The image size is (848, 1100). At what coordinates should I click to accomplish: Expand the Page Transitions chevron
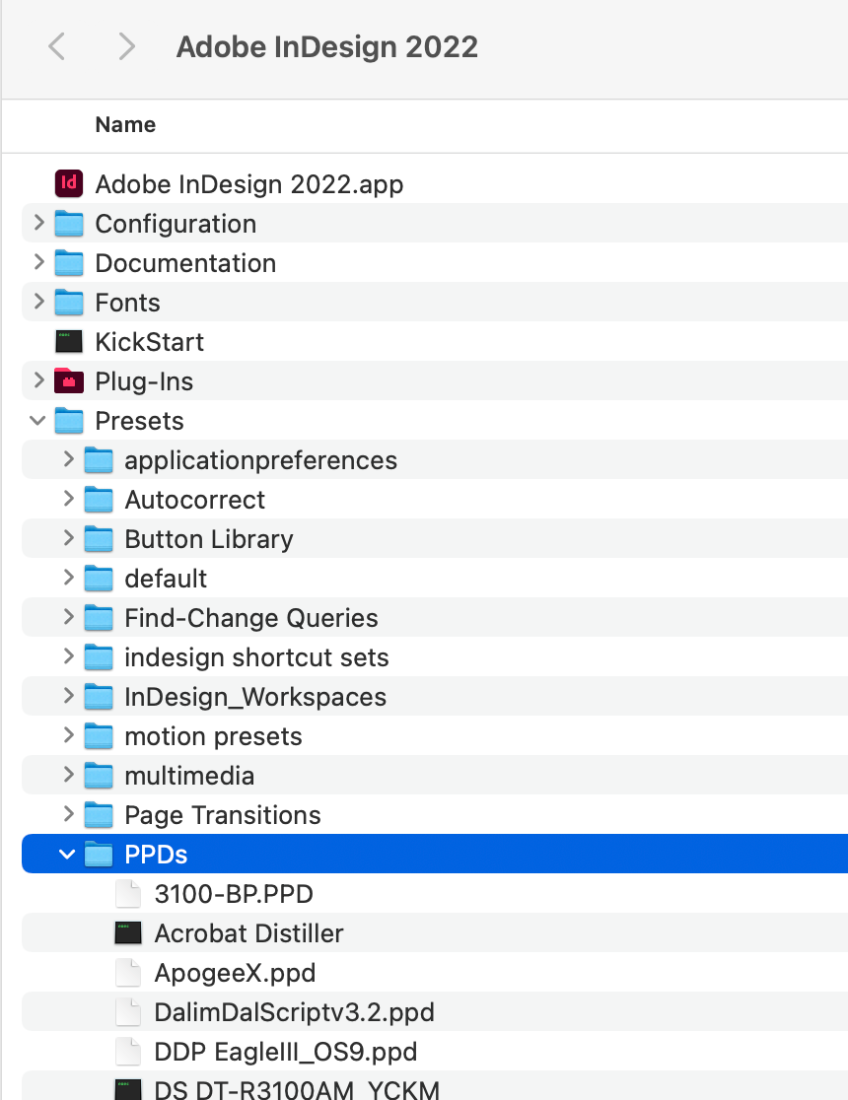[x=68, y=814]
